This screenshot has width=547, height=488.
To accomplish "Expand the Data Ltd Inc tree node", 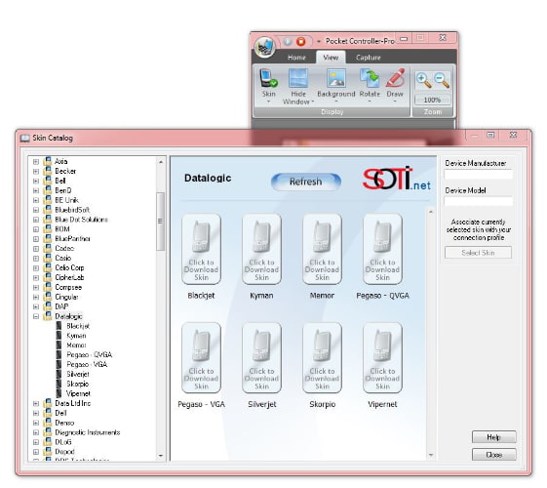I will coord(35,403).
